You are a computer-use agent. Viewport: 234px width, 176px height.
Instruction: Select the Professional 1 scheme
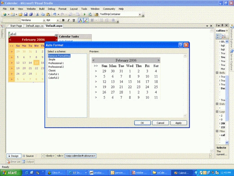coord(56,63)
